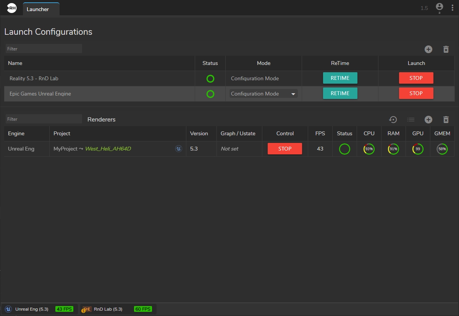Screen dimensions: 459x316
Task: Click the renderers restore history icon
Action: coord(393,120)
